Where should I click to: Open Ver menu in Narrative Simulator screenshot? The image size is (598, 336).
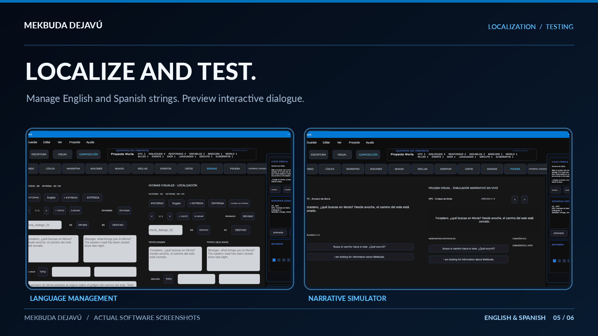point(339,143)
